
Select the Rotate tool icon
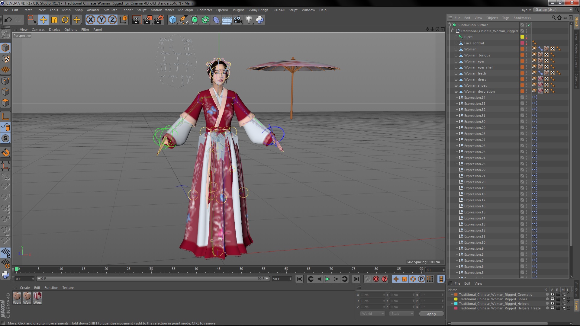click(65, 19)
